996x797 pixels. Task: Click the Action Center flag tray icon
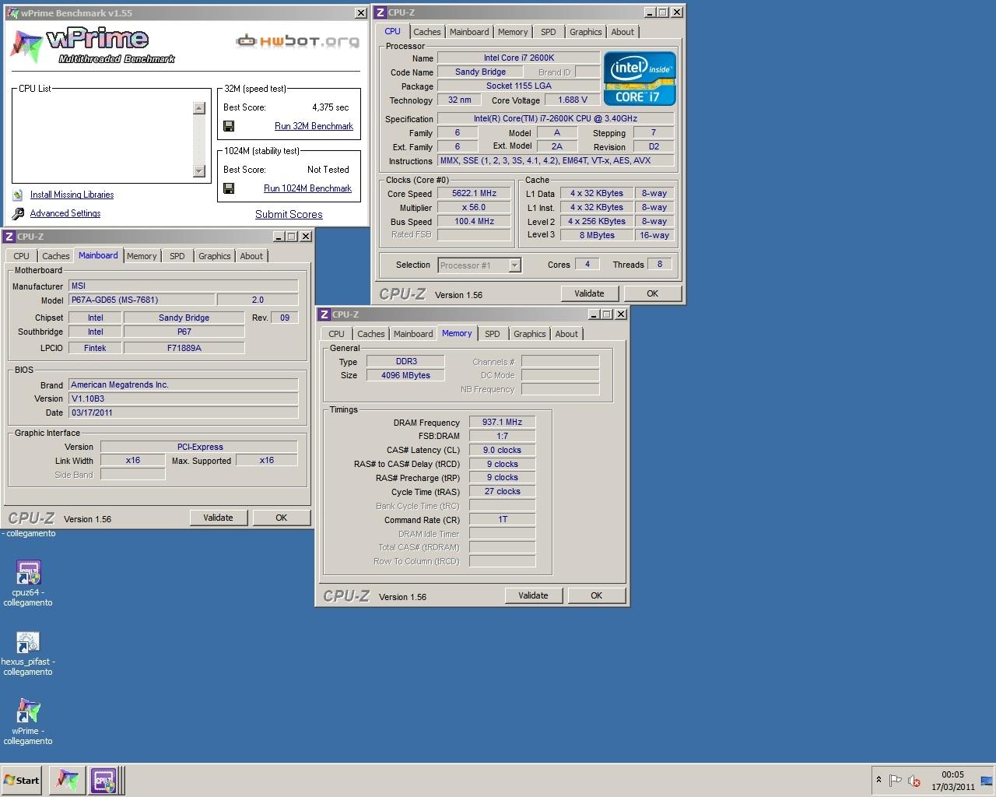pos(895,781)
